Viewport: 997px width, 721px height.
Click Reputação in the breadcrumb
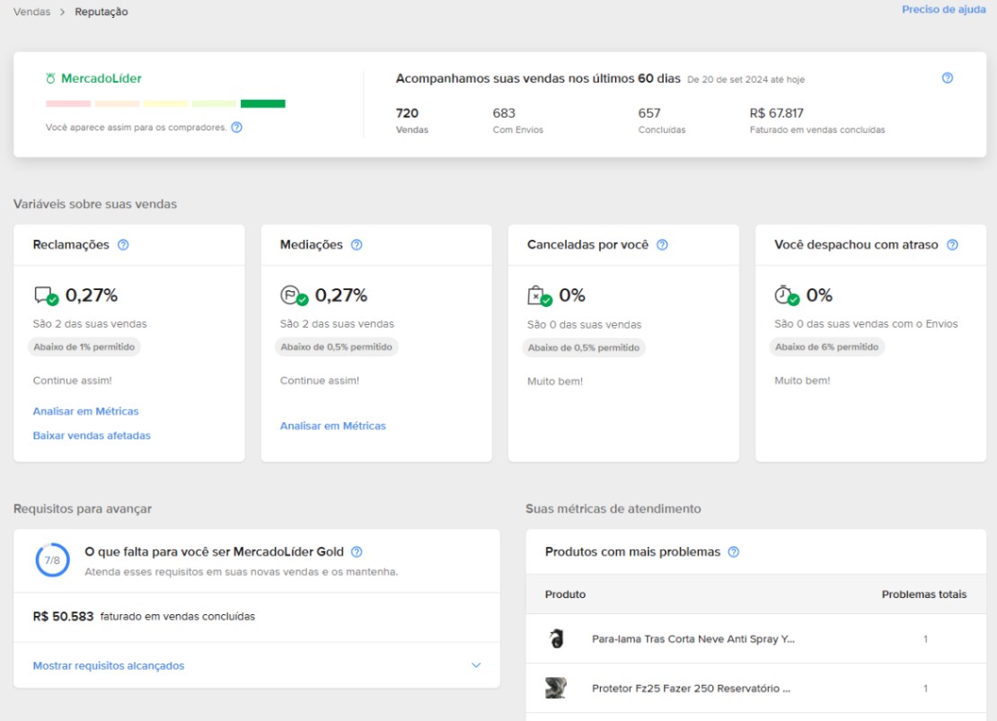click(x=101, y=12)
